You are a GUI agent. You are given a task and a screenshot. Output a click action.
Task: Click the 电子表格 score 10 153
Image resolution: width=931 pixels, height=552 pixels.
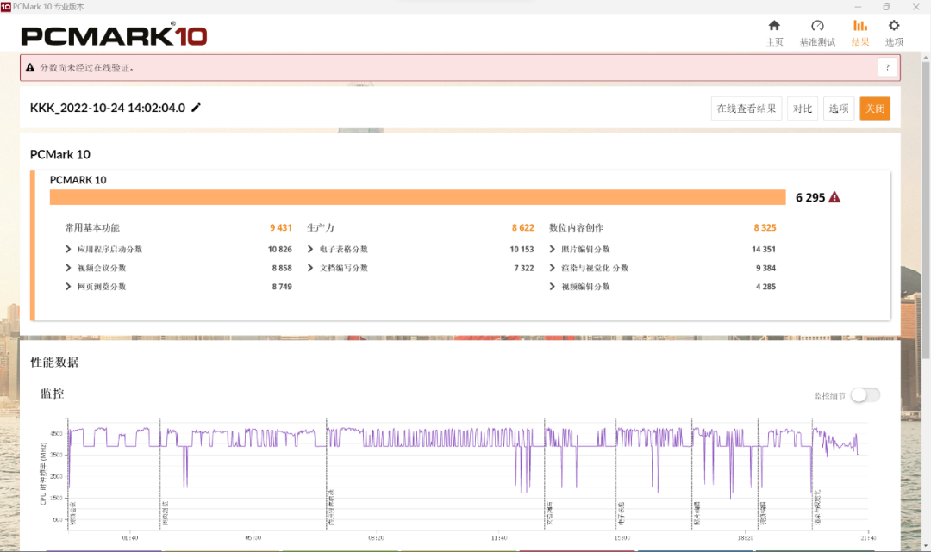pos(522,249)
